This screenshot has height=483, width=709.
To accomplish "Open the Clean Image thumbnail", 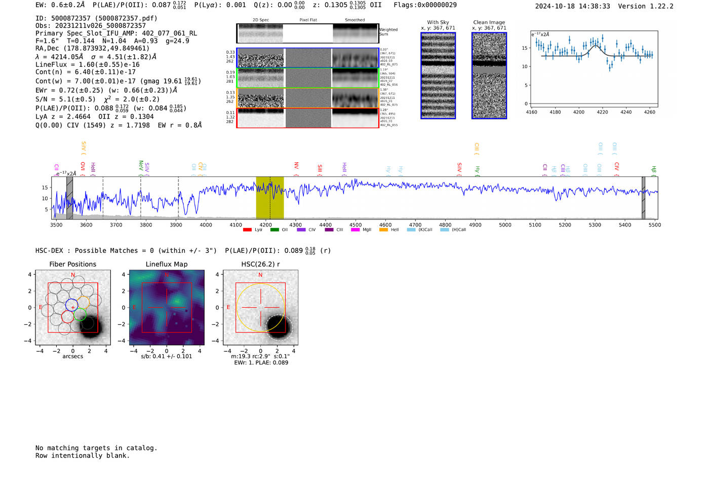I will 489,76.
